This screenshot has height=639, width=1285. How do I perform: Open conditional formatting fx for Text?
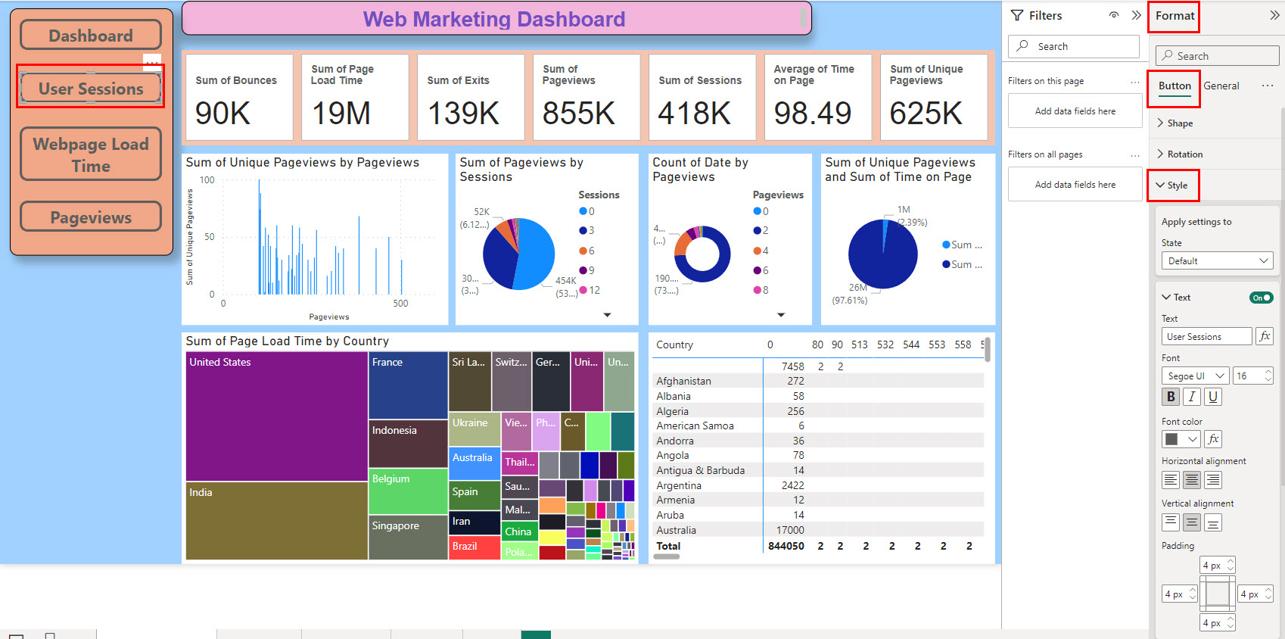point(1265,336)
